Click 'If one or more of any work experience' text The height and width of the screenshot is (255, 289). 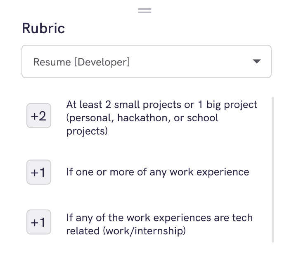158,171
